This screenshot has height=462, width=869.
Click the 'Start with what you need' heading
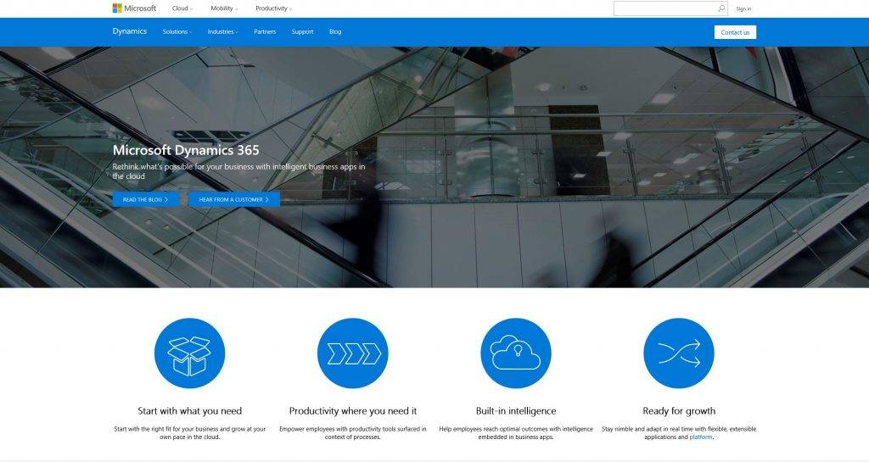(189, 410)
